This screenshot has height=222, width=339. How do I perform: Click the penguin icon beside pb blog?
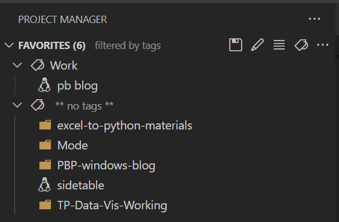[45, 85]
